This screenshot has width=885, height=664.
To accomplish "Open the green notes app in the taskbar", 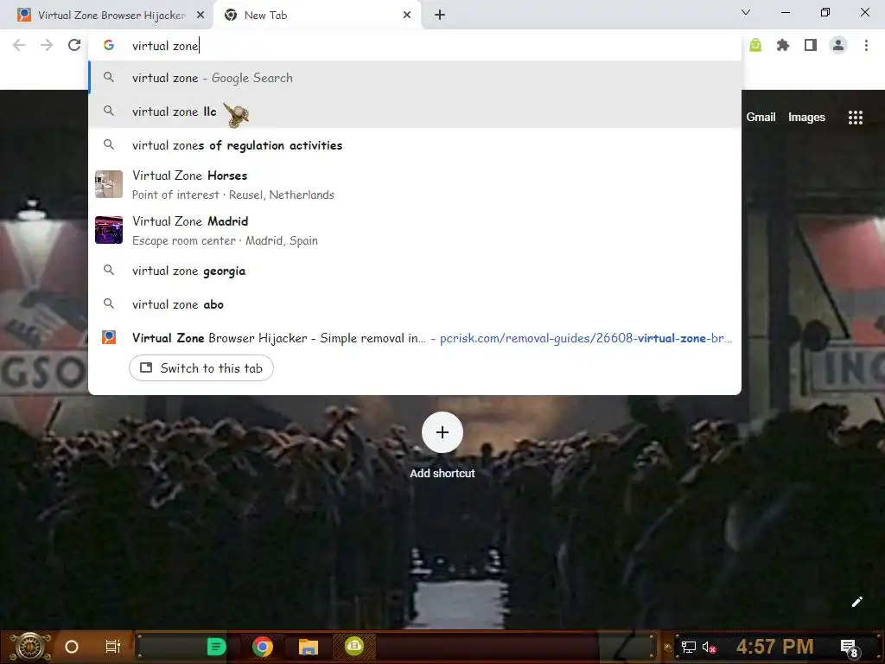I will click(x=216, y=647).
